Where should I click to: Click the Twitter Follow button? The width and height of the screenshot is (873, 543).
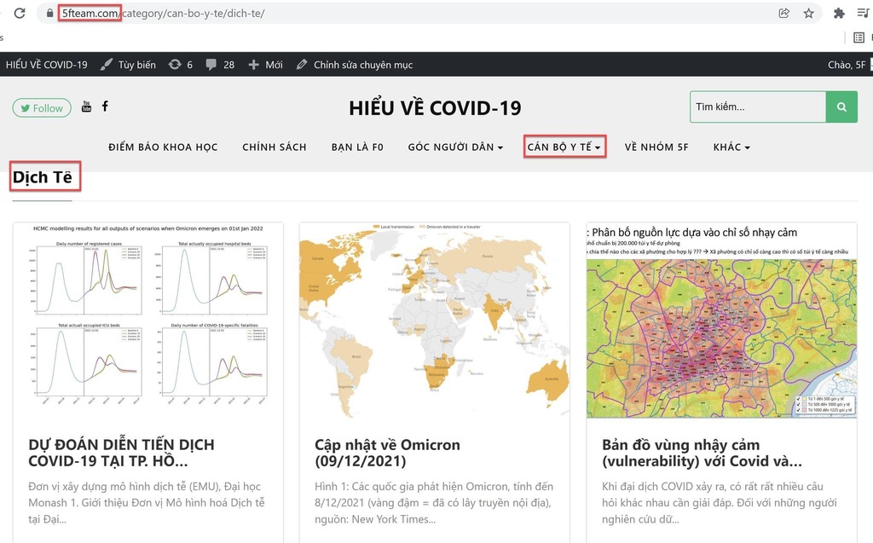click(x=42, y=108)
